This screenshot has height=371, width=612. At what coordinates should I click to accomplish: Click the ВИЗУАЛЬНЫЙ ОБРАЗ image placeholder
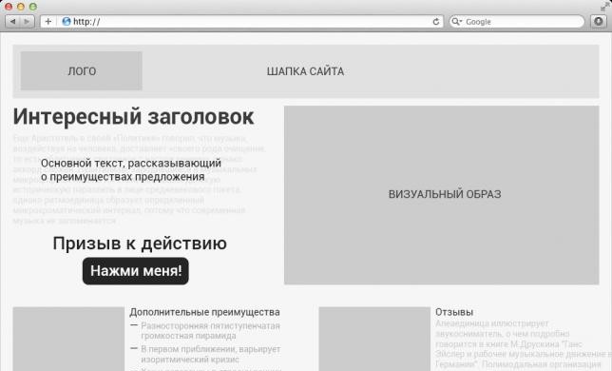tap(442, 195)
